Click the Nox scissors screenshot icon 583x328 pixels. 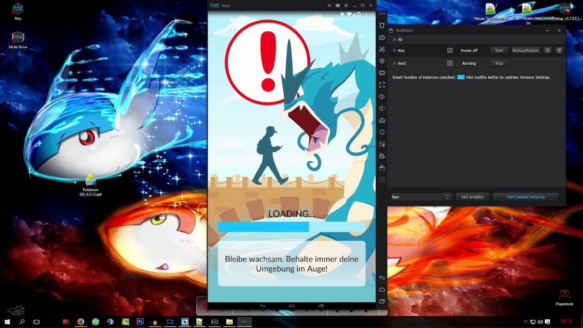click(382, 49)
